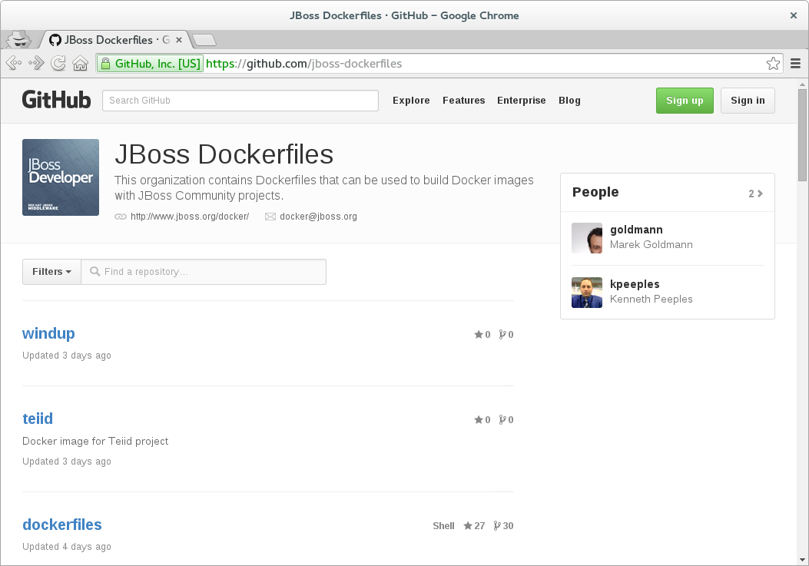Click the Sign up button

coord(684,100)
